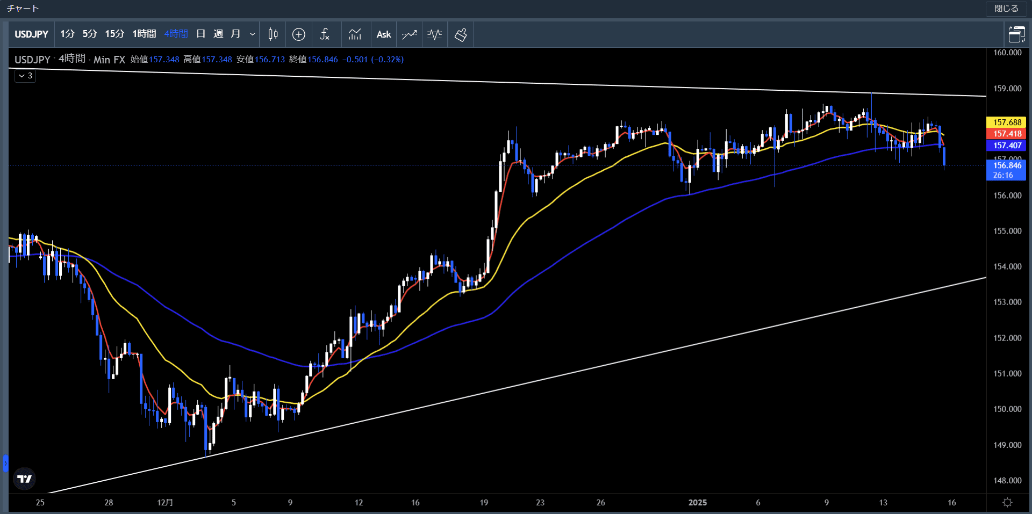Click the 閉じる close button
This screenshot has width=1032, height=514.
(x=1006, y=9)
